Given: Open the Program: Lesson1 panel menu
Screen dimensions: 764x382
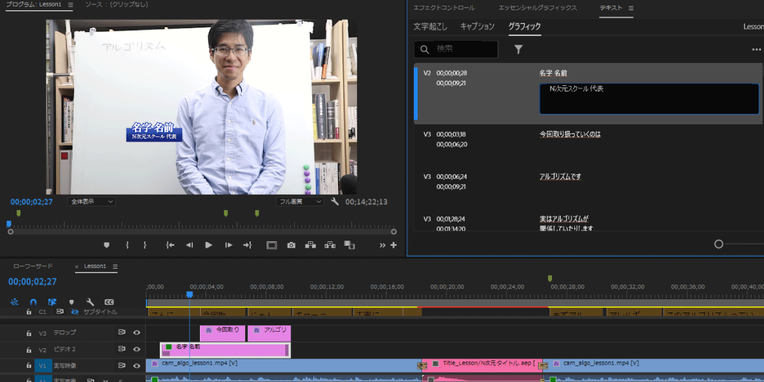Looking at the screenshot, I should click(x=70, y=5).
